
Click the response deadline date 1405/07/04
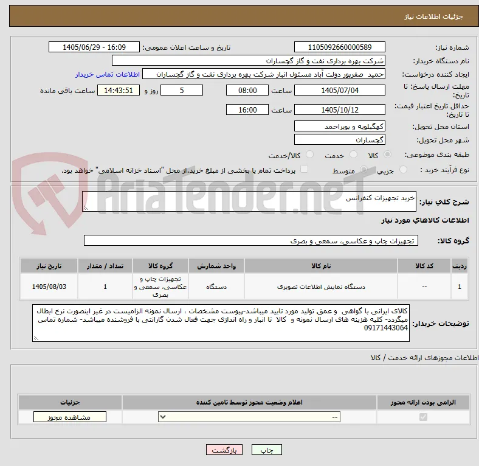pos(340,91)
